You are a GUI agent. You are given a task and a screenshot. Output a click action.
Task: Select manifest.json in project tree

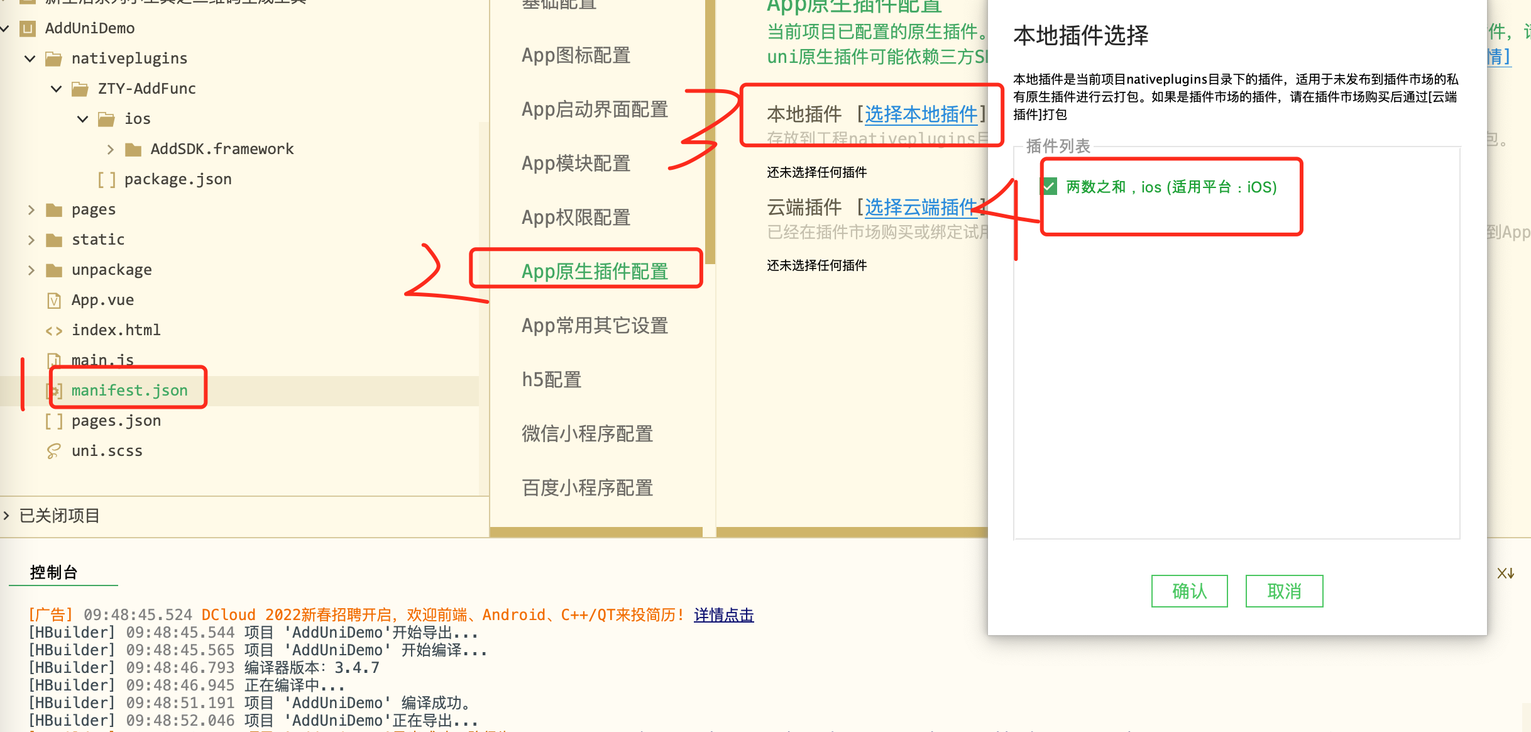pyautogui.click(x=129, y=391)
